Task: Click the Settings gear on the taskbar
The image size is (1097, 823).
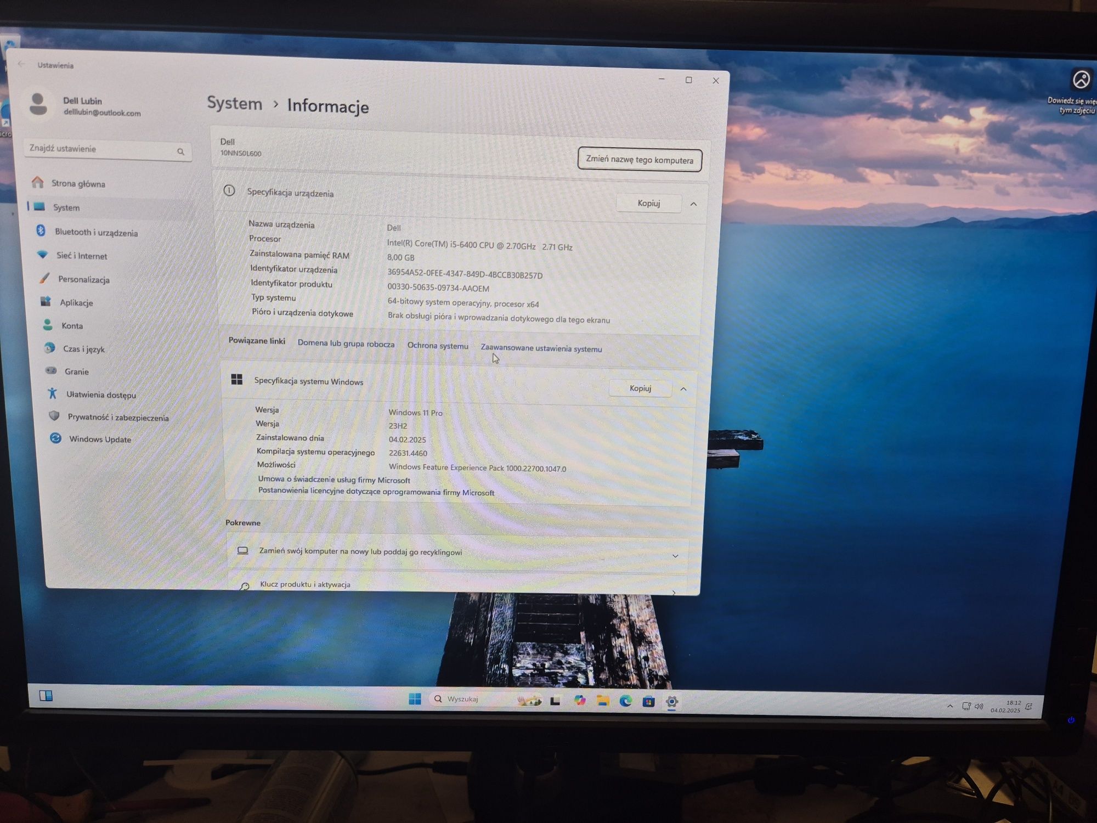Action: tap(671, 702)
